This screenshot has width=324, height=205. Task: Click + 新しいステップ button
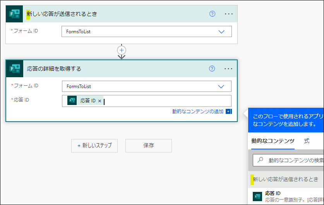pyautogui.click(x=94, y=146)
